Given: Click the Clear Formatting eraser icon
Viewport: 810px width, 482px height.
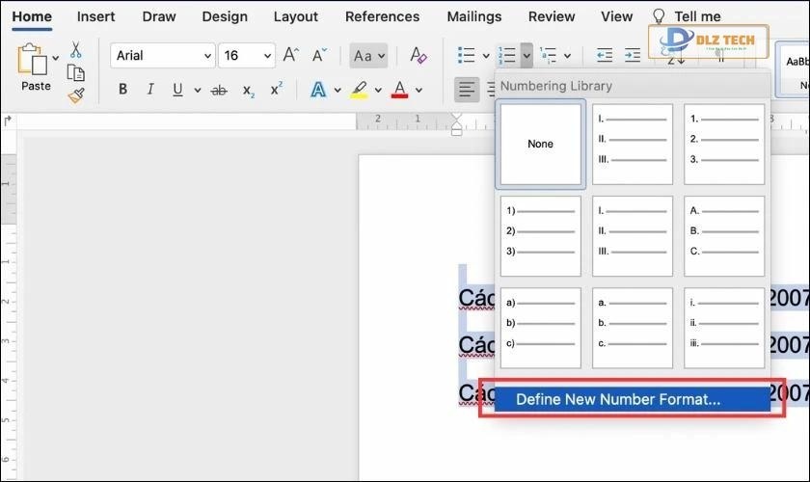Looking at the screenshot, I should pos(418,56).
